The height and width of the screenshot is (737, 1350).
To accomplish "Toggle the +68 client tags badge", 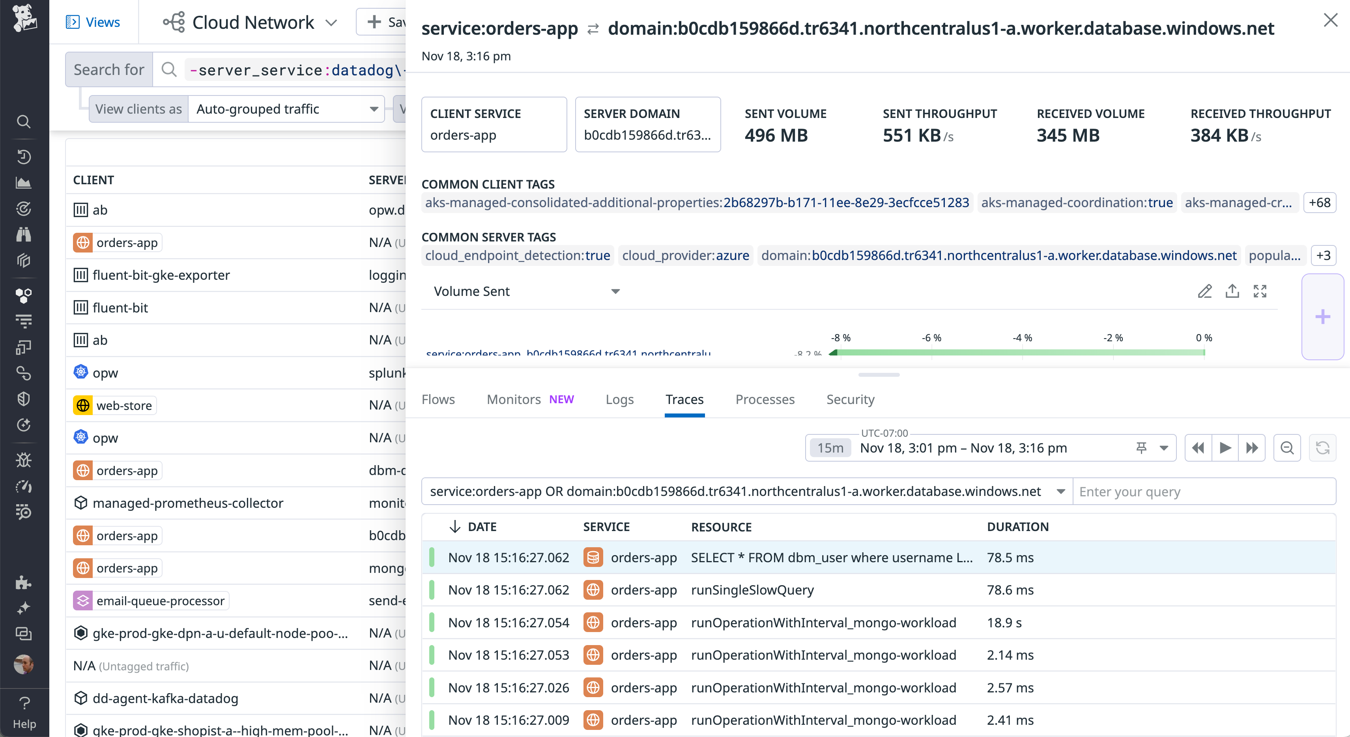I will pyautogui.click(x=1319, y=203).
